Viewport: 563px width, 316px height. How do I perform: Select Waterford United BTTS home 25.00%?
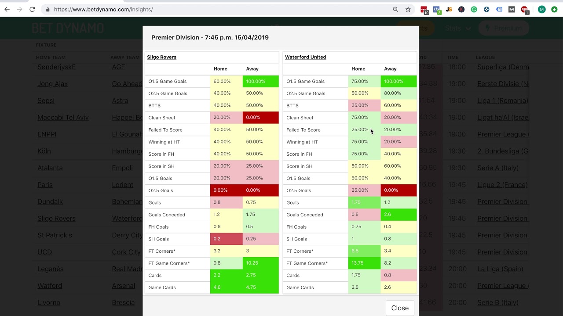point(364,105)
